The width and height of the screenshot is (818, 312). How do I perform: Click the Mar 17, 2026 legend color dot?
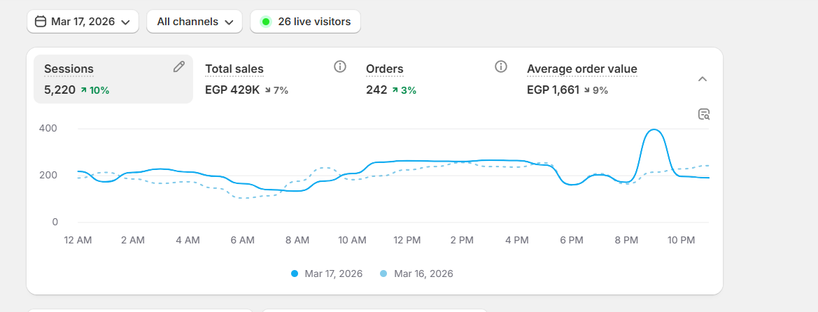tap(295, 274)
